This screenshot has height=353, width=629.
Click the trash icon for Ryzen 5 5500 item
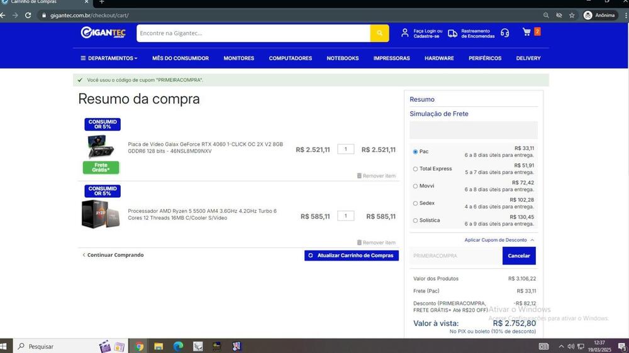pyautogui.click(x=359, y=242)
